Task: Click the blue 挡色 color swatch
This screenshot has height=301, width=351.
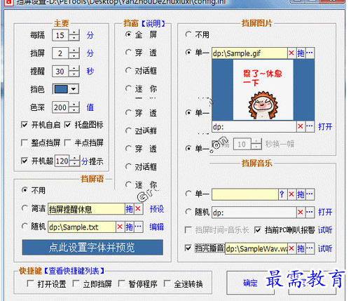Action: click(x=61, y=89)
